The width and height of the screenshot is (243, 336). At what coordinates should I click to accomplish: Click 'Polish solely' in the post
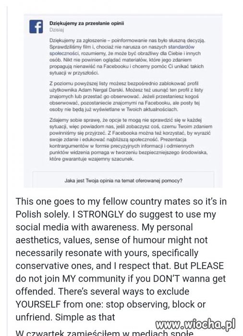click(x=43, y=214)
